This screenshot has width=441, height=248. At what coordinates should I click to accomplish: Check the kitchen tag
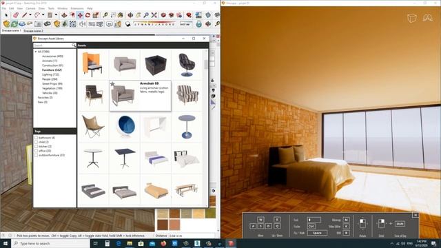point(36,147)
